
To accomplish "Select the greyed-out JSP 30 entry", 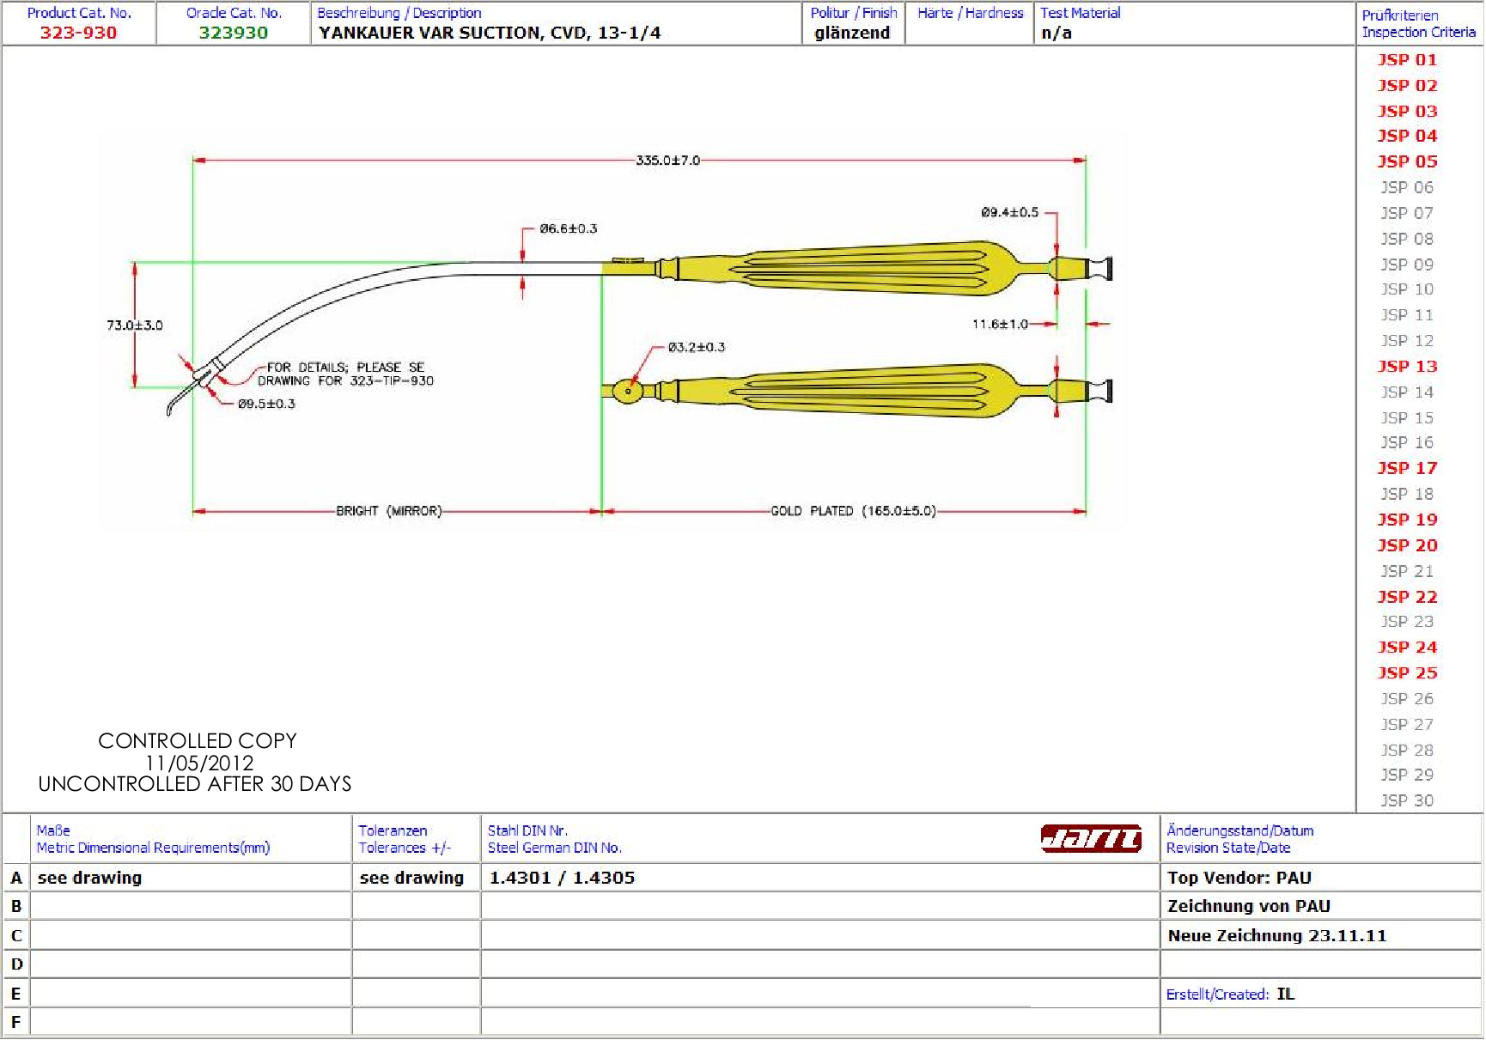I will 1407,800.
